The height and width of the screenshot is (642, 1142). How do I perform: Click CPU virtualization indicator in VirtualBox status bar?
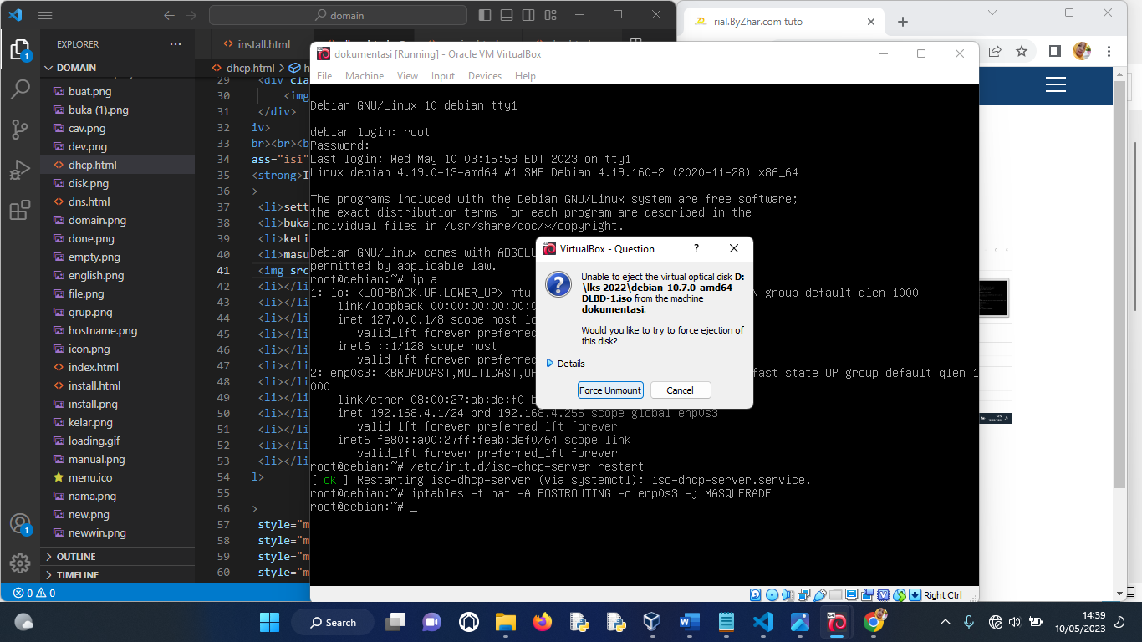pos(883,594)
